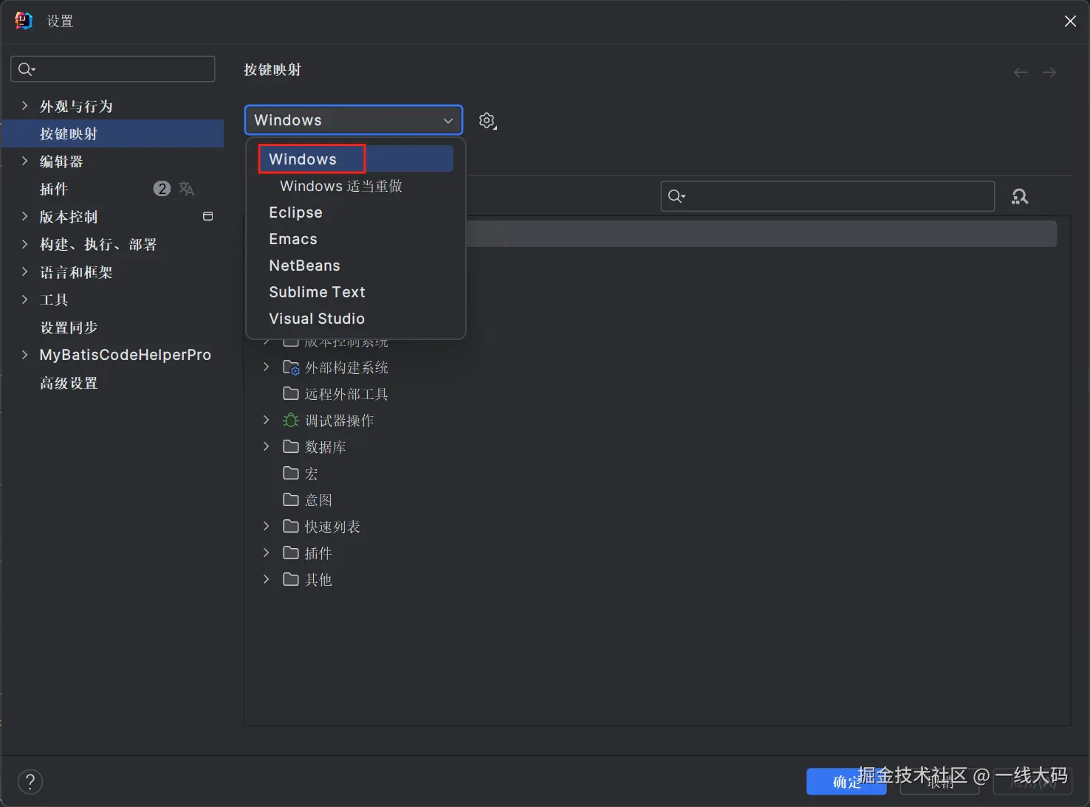The height and width of the screenshot is (807, 1090).
Task: Select Emacs keymap option
Action: [x=355, y=239]
